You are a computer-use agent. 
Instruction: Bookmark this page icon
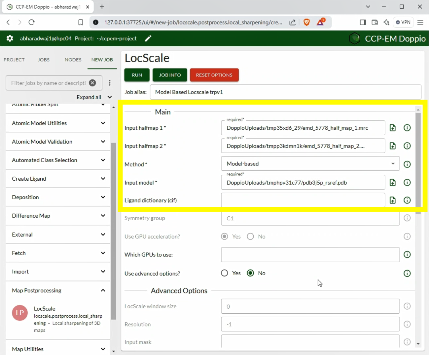[81, 22]
